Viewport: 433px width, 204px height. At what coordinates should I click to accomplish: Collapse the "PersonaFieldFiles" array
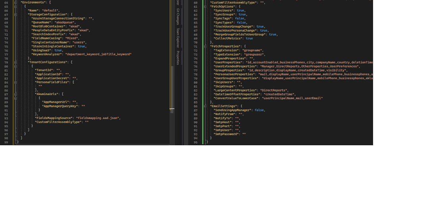[15, 82]
